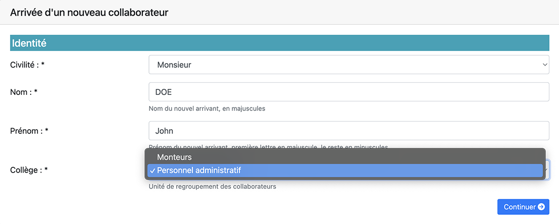Focus the Prénom field containing John
This screenshot has height=224, width=559.
tap(348, 131)
